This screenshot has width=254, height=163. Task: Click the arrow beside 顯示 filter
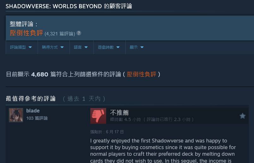pos(142,47)
